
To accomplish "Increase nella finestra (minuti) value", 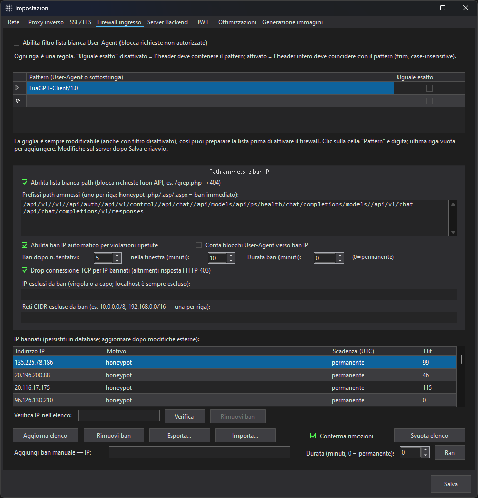I will pos(231,255).
